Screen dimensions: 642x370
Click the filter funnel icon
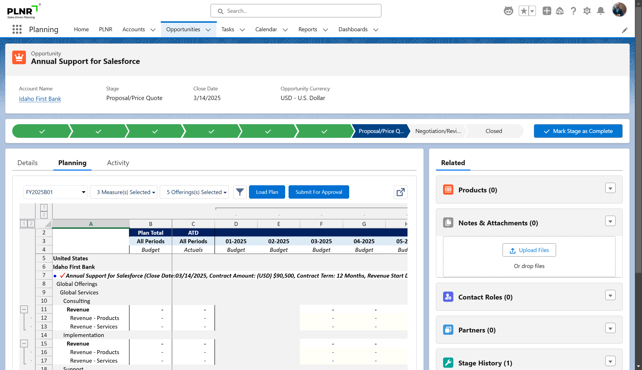(240, 192)
